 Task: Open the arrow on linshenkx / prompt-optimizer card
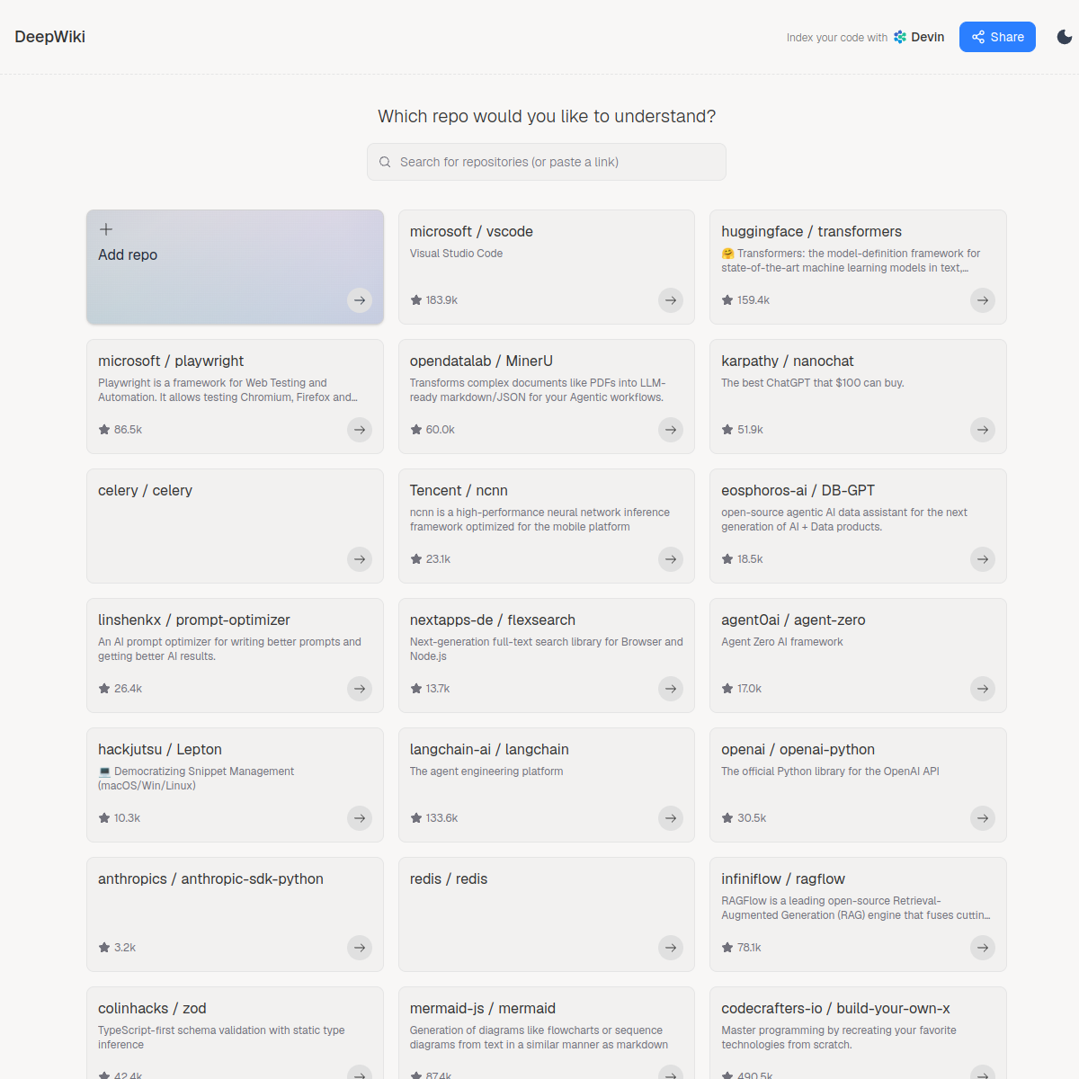360,689
